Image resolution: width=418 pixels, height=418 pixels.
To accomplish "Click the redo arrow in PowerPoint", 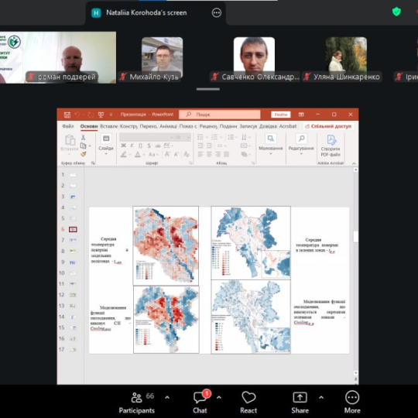I will point(91,115).
